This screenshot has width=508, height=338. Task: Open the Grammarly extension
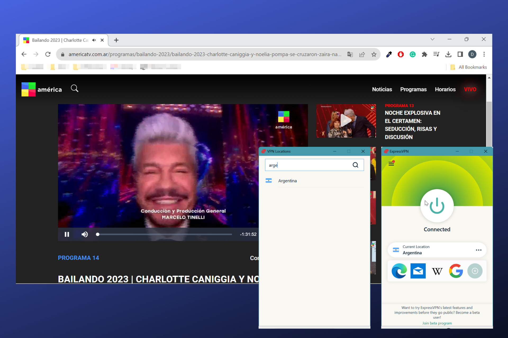(x=412, y=54)
